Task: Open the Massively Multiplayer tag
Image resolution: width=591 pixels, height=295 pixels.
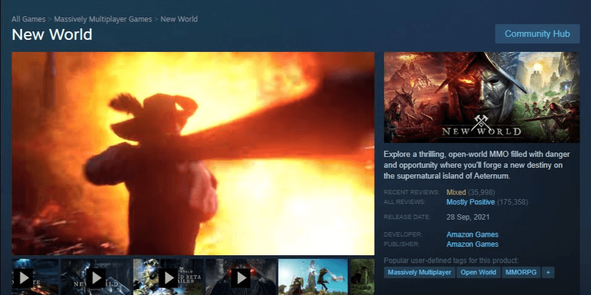Action: 419,273
